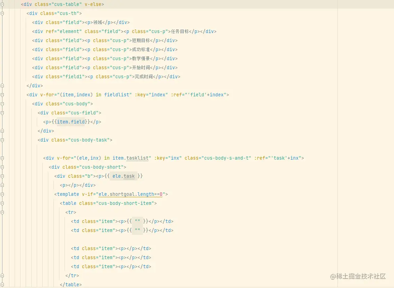Click the 短期目标 paragraph text
This screenshot has height=288, width=394.
(x=141, y=41)
